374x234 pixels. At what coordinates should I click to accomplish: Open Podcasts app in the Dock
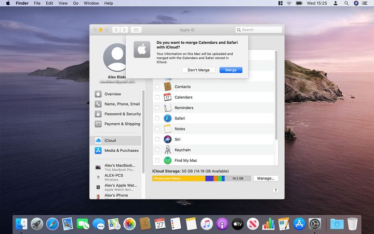coord(222,224)
